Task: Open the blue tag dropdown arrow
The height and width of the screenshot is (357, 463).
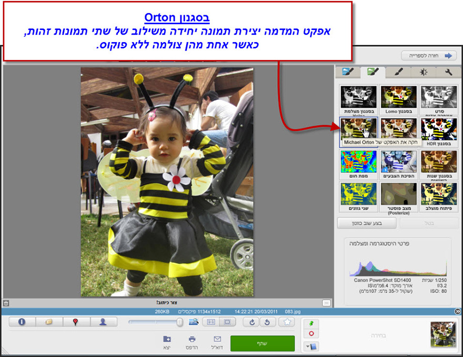Action: tap(307, 346)
